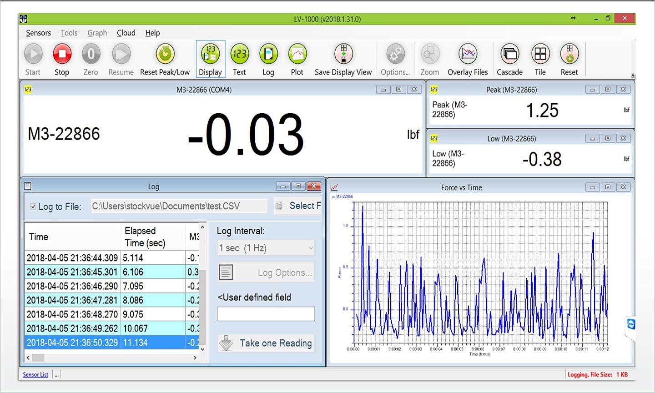655x393 pixels.
Task: Click the Take one Reading button
Action: (266, 343)
